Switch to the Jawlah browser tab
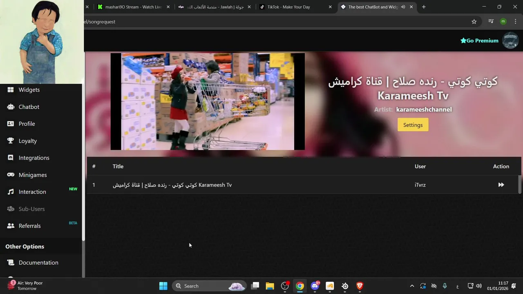523x294 pixels. coord(214,7)
